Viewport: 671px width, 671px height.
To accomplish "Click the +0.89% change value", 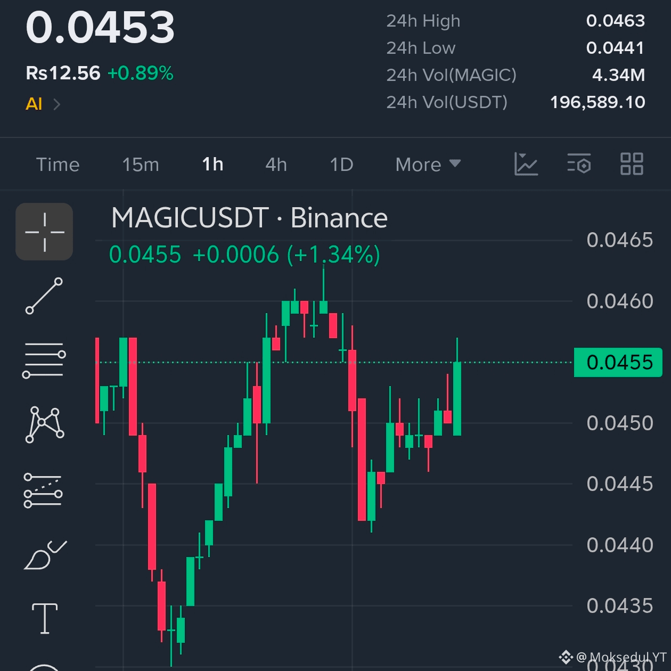I will click(141, 73).
